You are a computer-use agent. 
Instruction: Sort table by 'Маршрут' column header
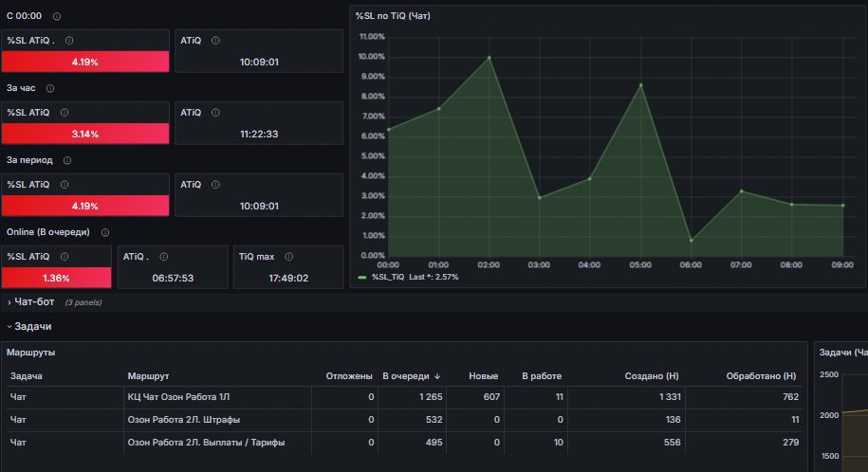148,376
